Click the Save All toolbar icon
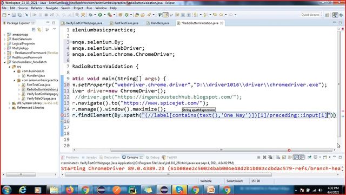Viewport: 346px width, 195px height. [x=19, y=15]
